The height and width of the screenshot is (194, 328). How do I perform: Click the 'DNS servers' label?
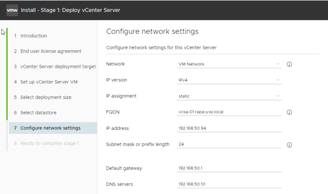119,184
